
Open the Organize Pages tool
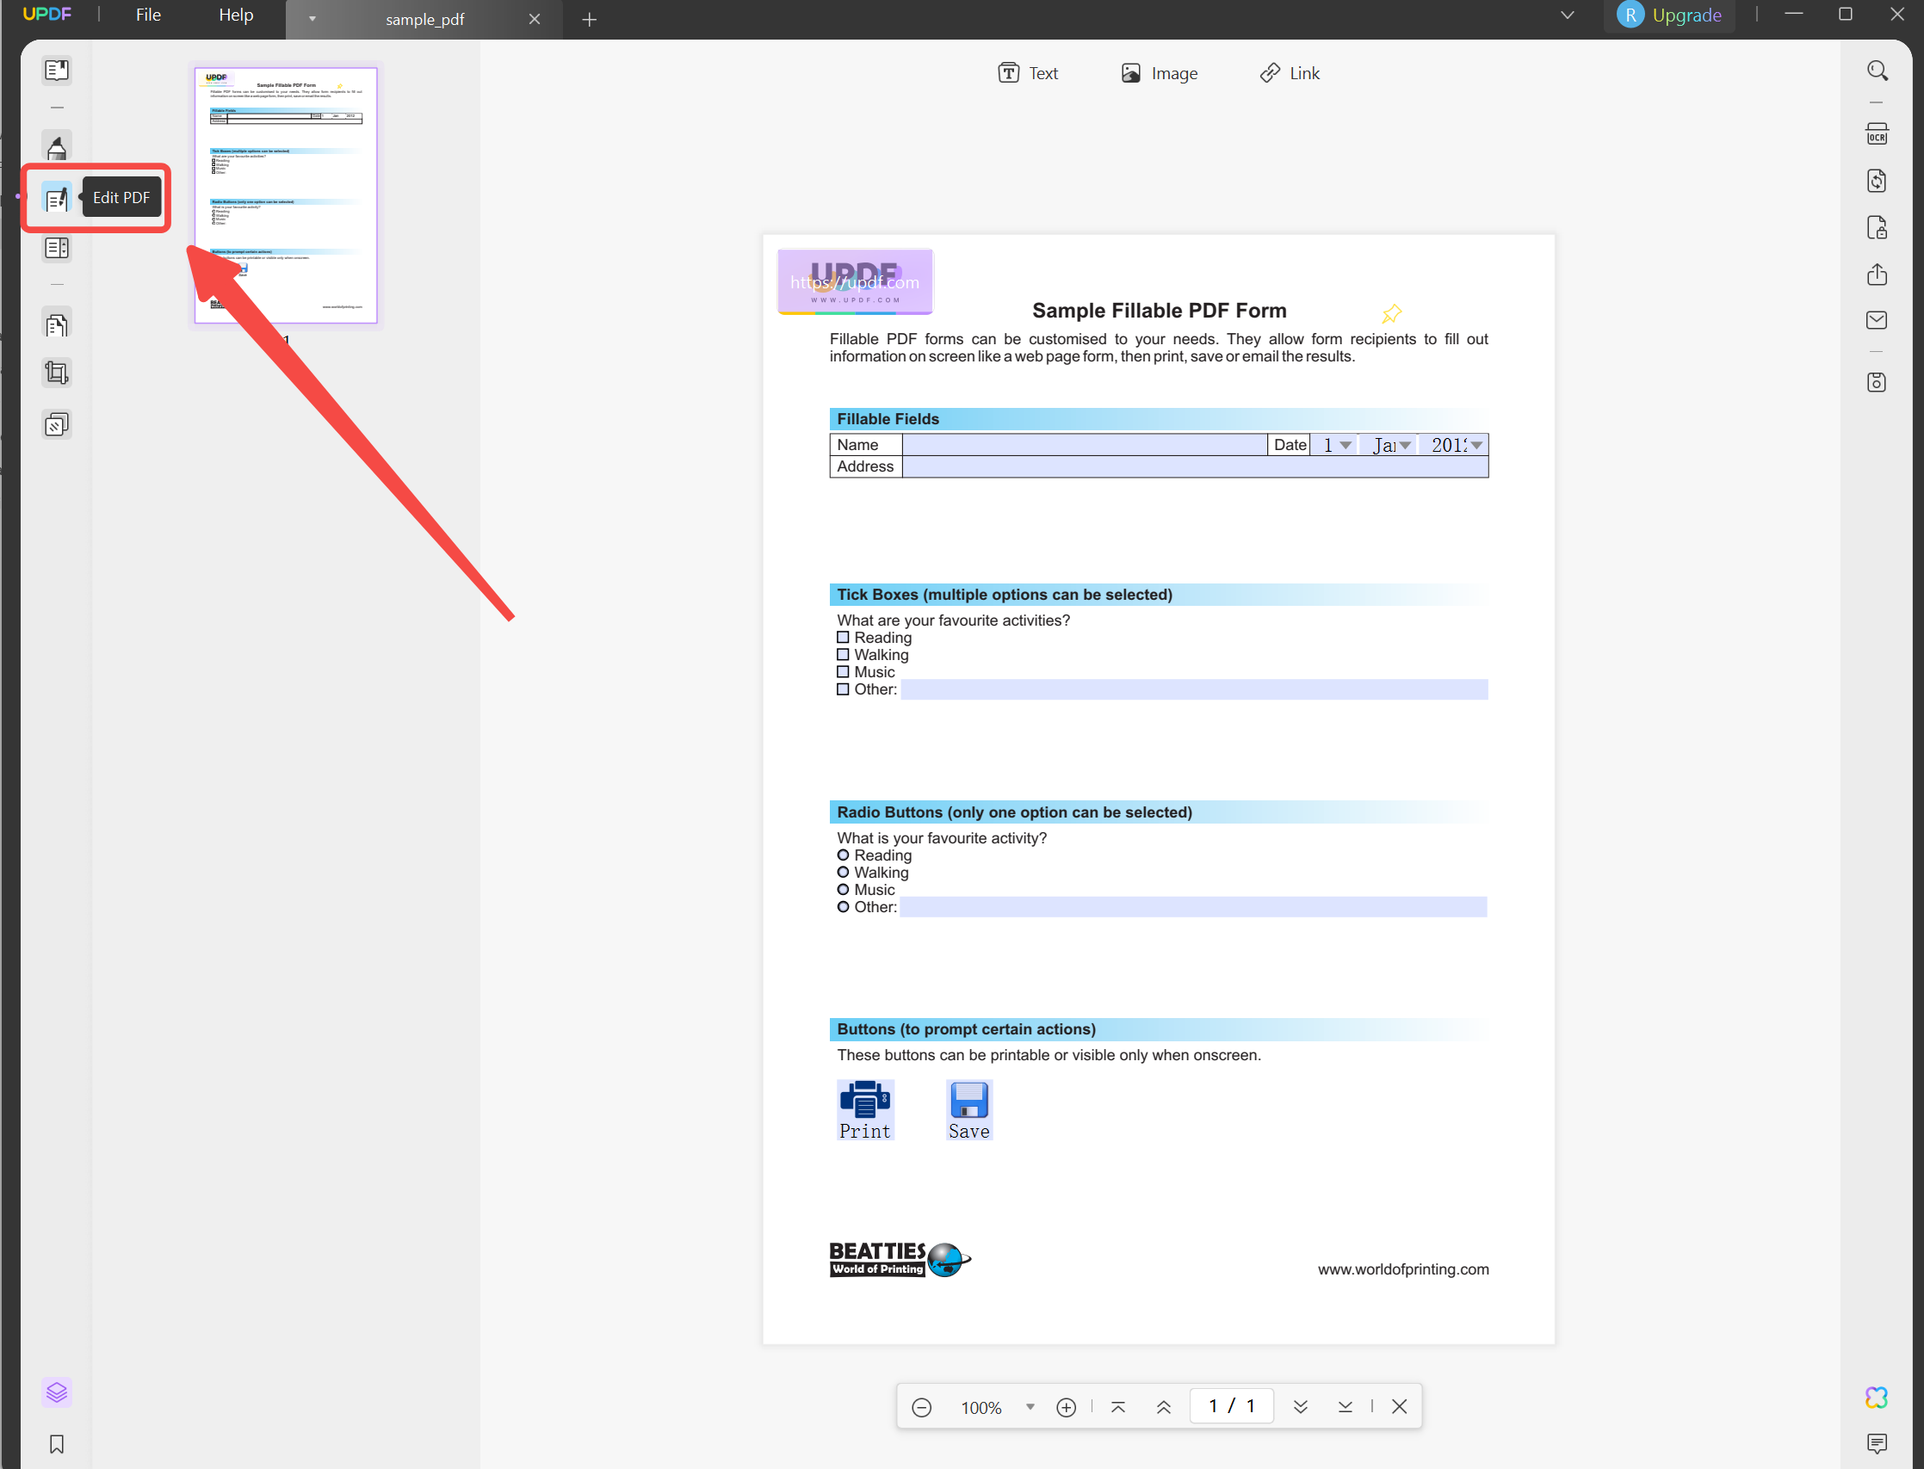(x=57, y=323)
